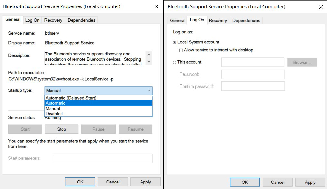Choose Automatic (Delayed Start) startup type

(98, 98)
